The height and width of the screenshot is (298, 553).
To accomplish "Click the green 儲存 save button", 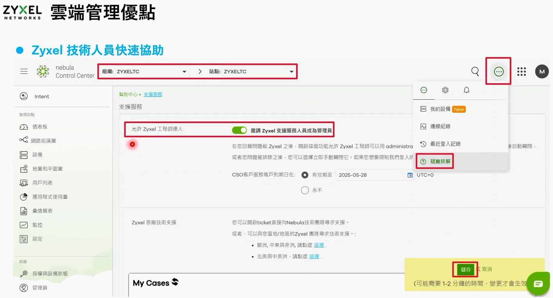I will tap(466, 269).
